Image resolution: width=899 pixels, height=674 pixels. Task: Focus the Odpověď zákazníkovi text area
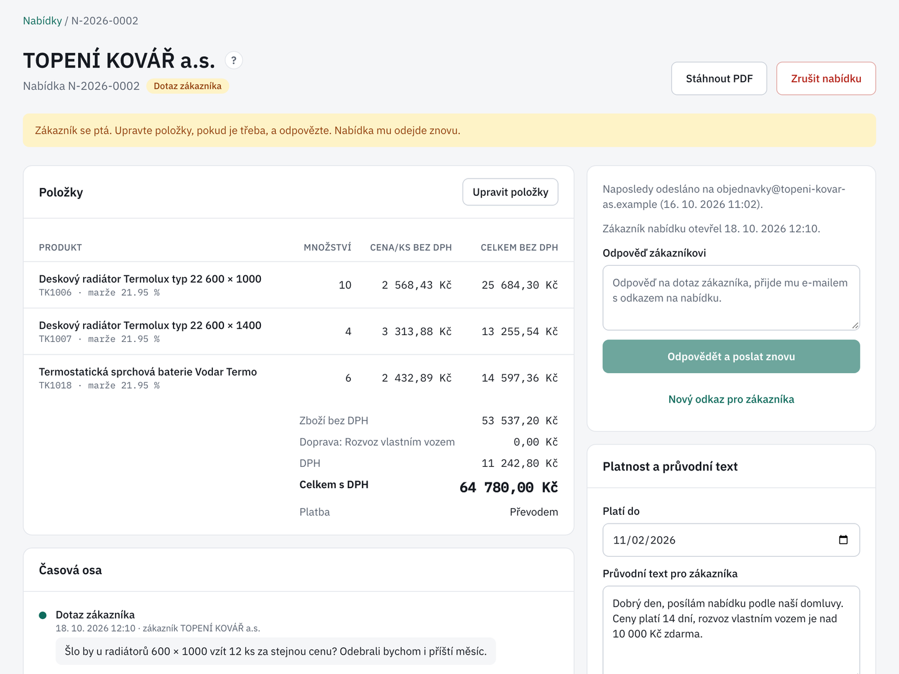(731, 298)
